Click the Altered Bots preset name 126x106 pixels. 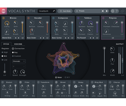(x=7, y=38)
